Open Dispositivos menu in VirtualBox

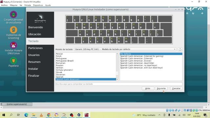point(38,5)
